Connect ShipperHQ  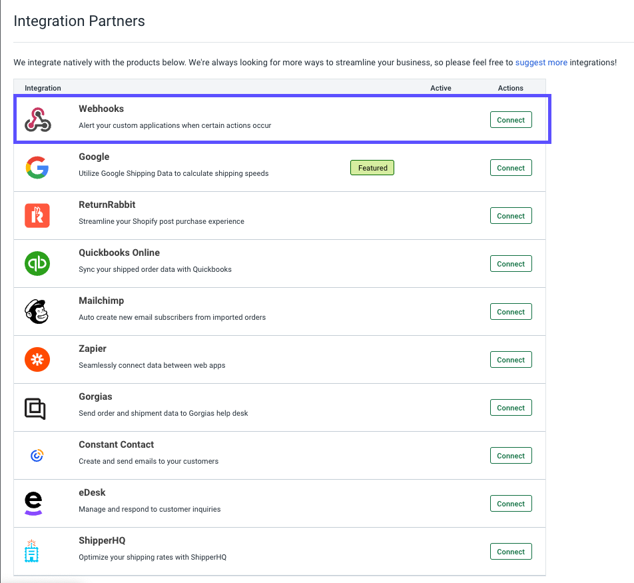pos(510,551)
